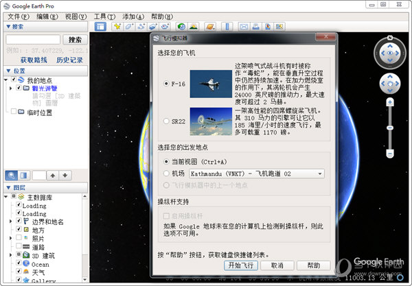Viewport: 412px width, 286px height.
Task: Click the search places magnifier icon
Action: click(x=12, y=176)
